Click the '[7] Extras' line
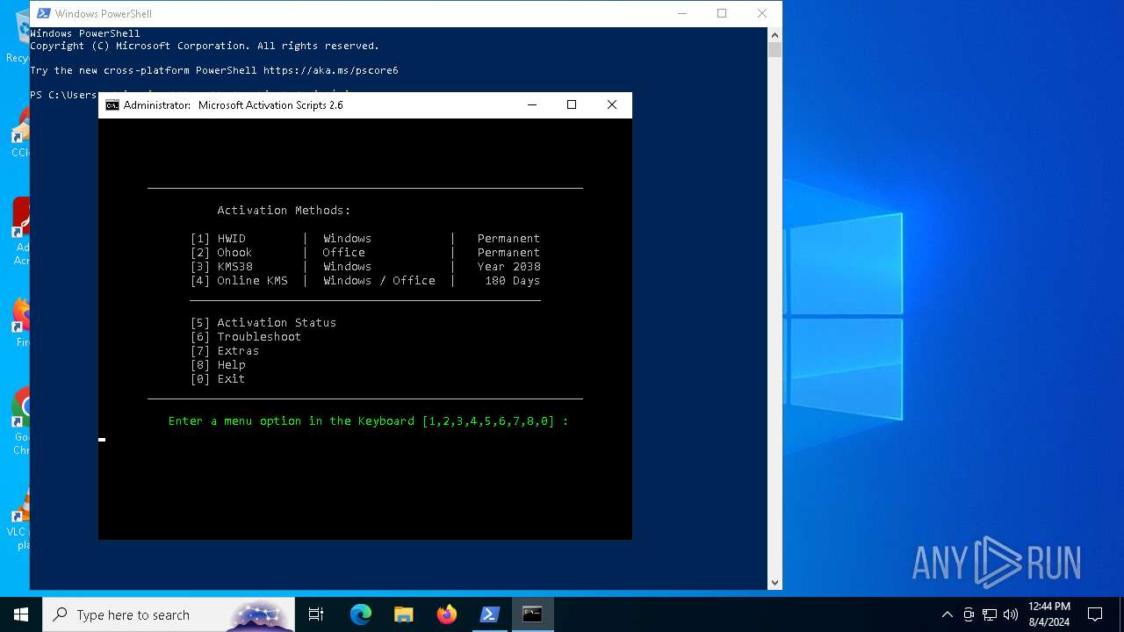Screen dimensions: 1124x632 225,351
